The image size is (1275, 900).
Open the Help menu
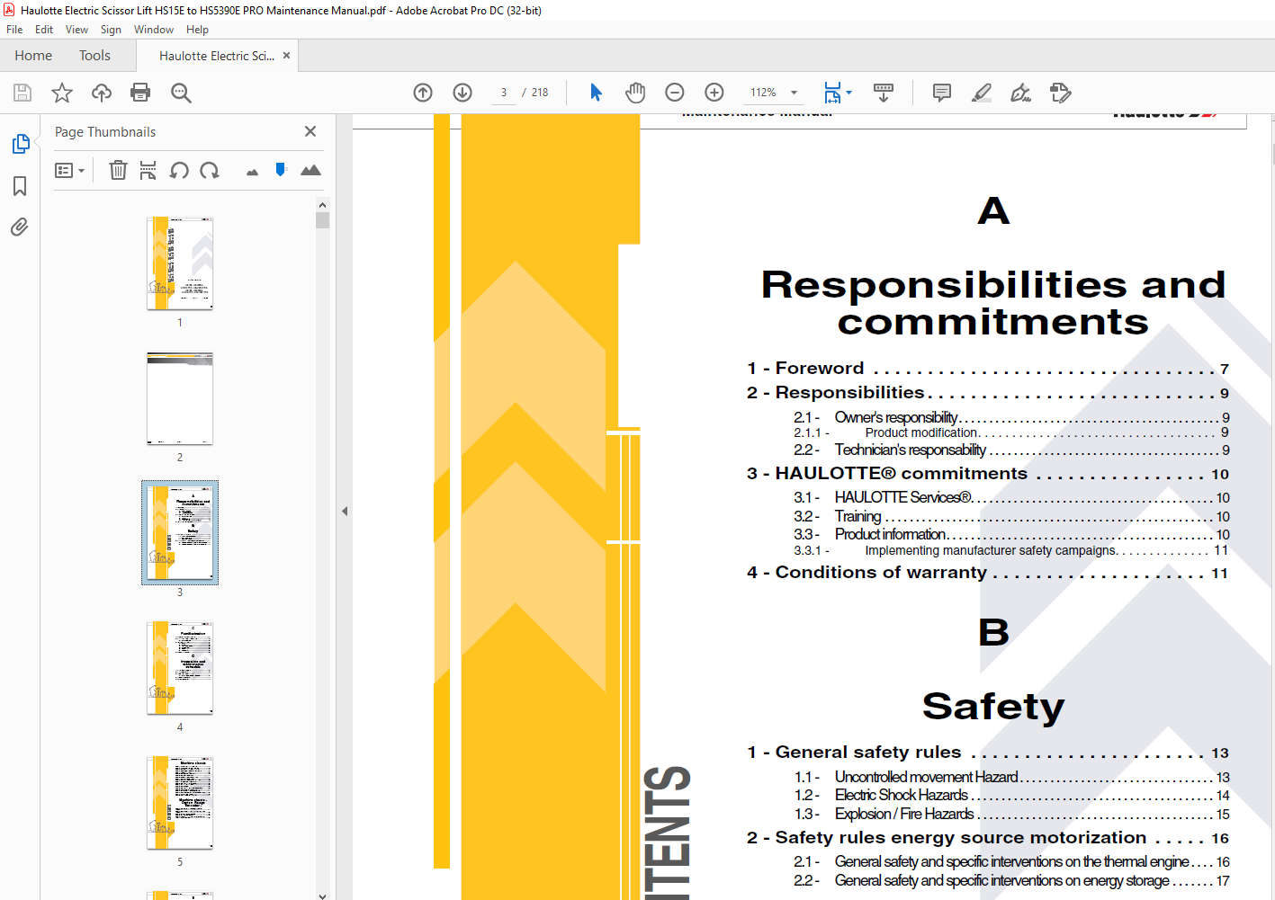pyautogui.click(x=197, y=30)
